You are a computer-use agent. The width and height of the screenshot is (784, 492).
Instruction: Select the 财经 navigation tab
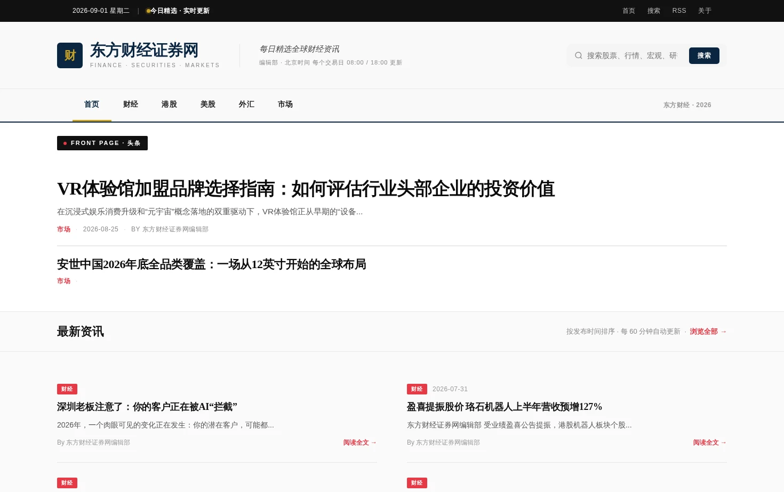[x=131, y=104]
